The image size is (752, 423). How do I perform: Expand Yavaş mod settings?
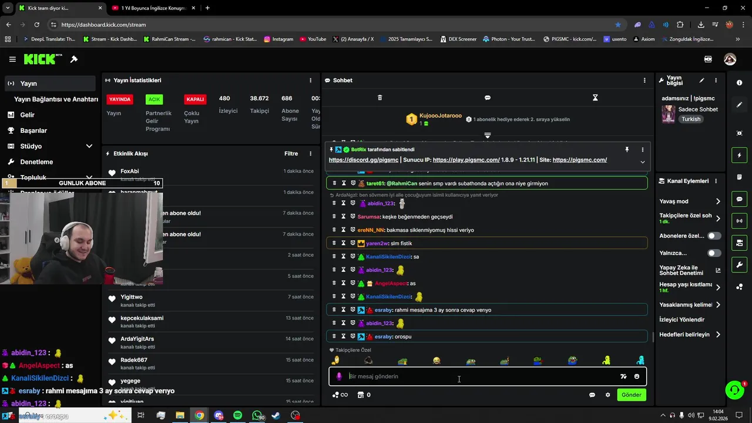[718, 202]
